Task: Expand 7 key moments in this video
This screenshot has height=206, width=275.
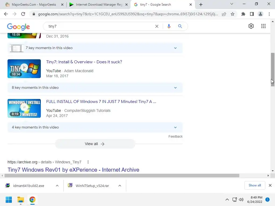Action: [x=95, y=48]
